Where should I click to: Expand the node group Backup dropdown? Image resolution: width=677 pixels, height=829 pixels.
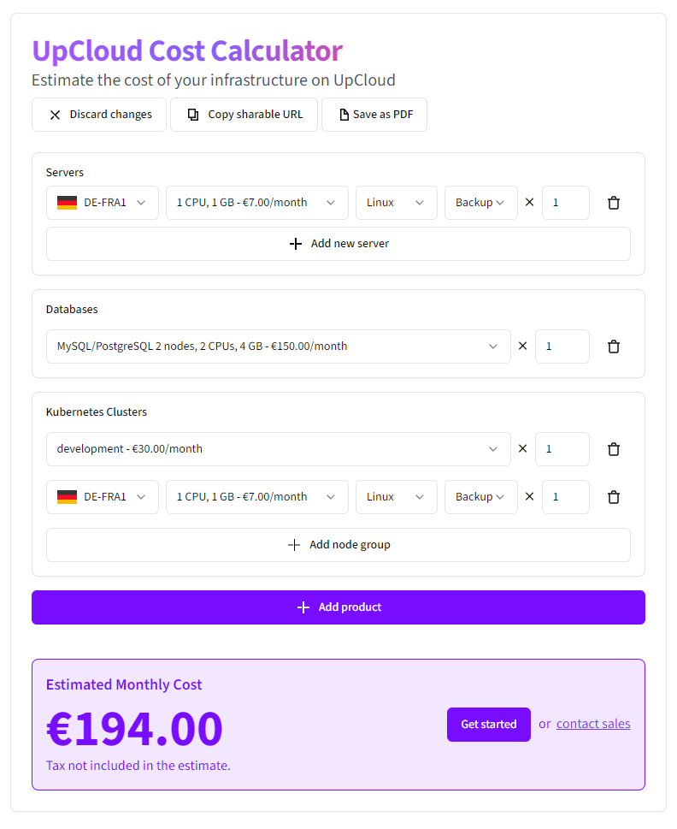481,497
